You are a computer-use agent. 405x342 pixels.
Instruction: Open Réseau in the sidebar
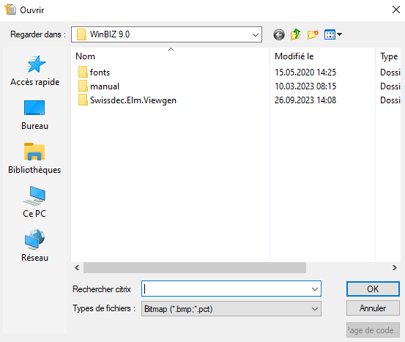[x=35, y=245]
